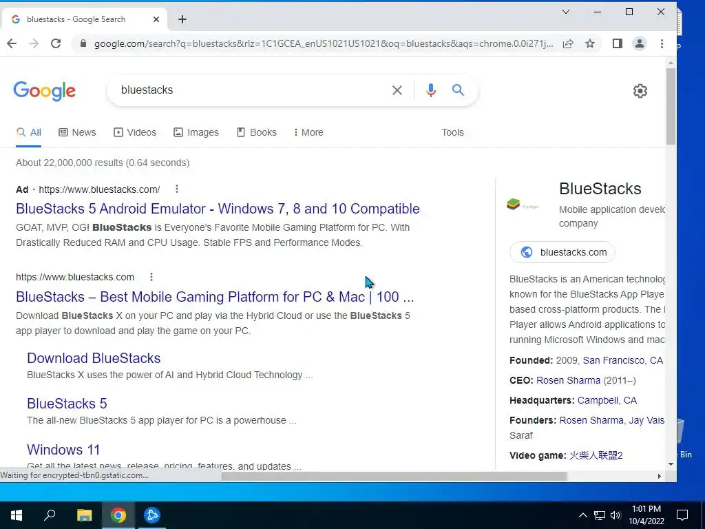The height and width of the screenshot is (529, 705).
Task: Switch to the News tab
Action: pos(77,132)
